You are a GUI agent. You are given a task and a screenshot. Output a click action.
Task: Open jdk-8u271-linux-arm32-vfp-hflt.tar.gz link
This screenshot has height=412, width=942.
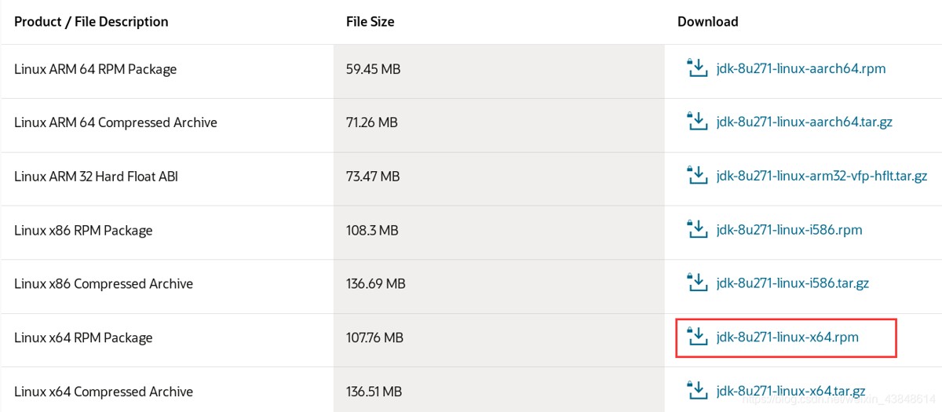click(822, 177)
